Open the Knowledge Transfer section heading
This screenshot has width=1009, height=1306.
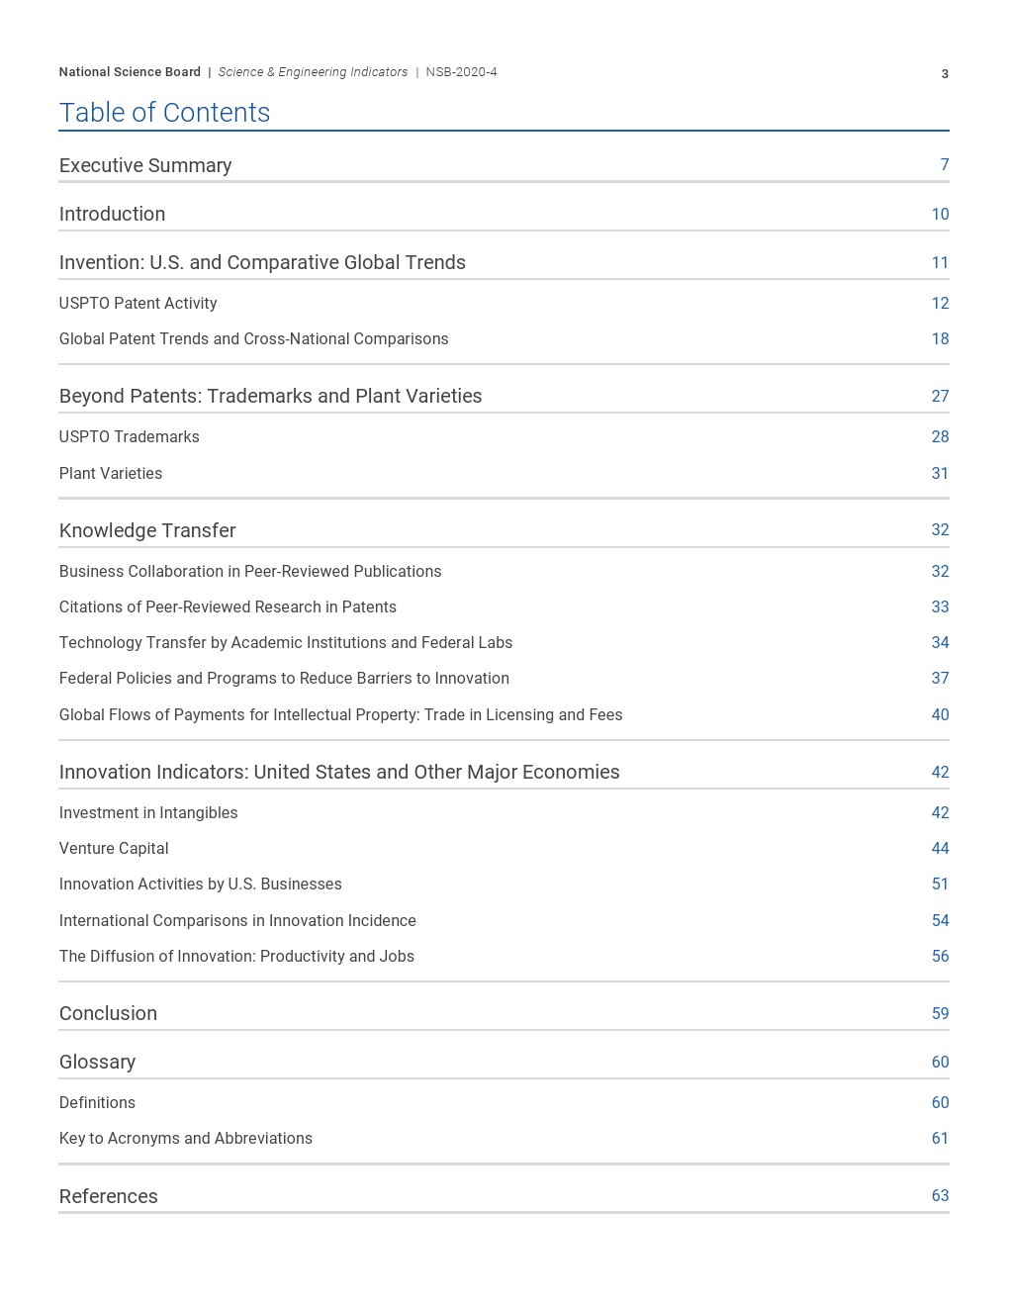(x=147, y=530)
